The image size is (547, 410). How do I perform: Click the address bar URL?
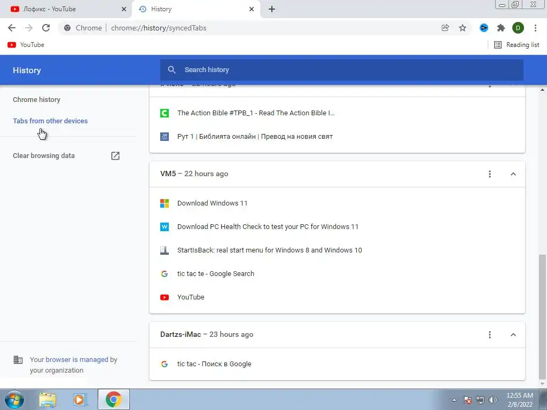click(x=159, y=28)
